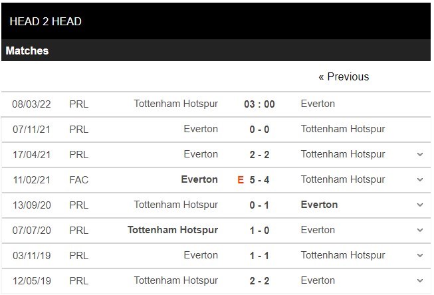
Task: Click the 03 : 00 match time
Action: click(259, 104)
